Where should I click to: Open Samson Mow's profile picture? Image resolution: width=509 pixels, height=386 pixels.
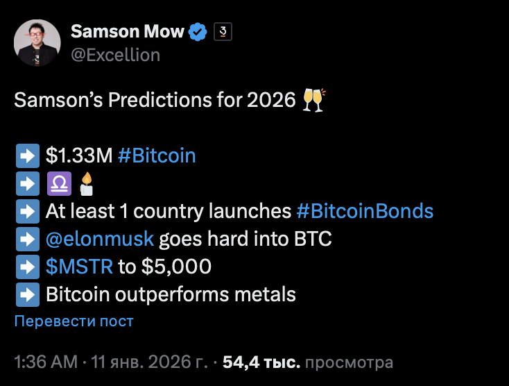point(37,43)
